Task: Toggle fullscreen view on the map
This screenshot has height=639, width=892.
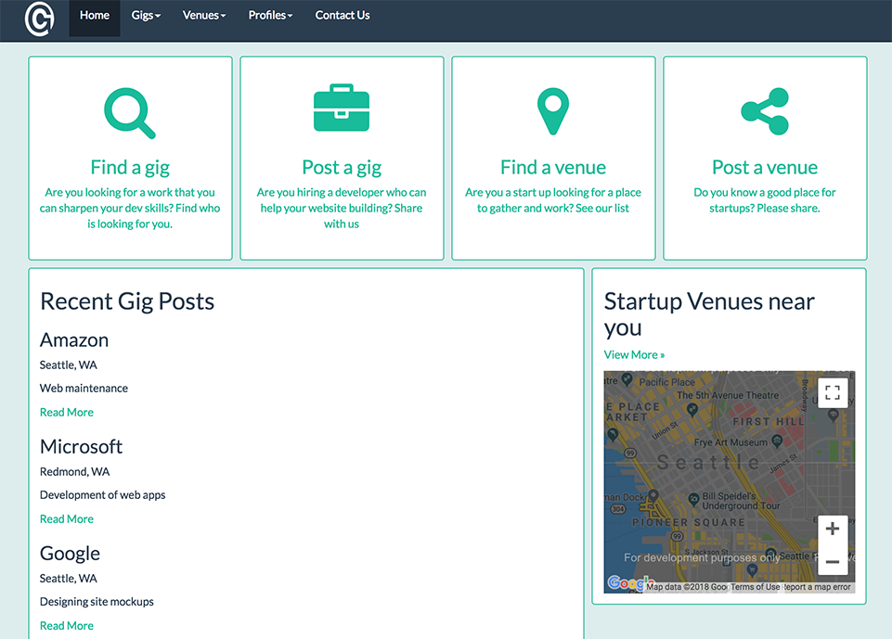Action: click(832, 392)
